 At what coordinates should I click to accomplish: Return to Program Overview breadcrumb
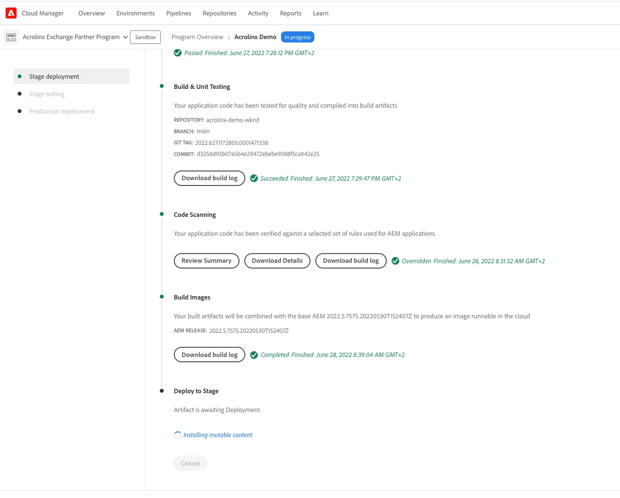197,37
